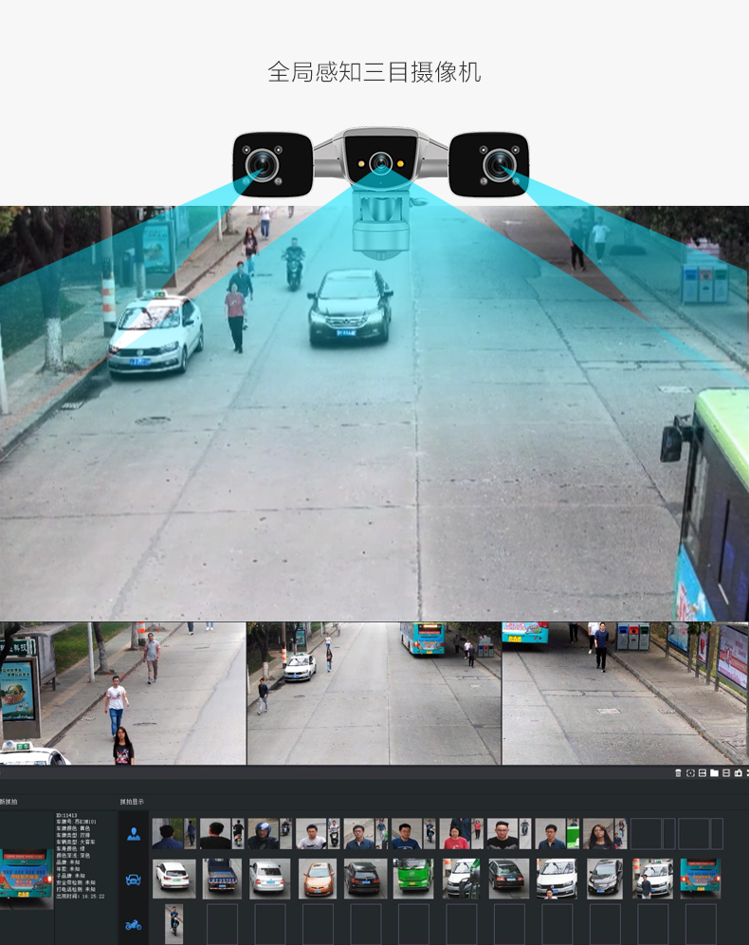
Task: Select the vehicle capture category icon
Action: (134, 880)
